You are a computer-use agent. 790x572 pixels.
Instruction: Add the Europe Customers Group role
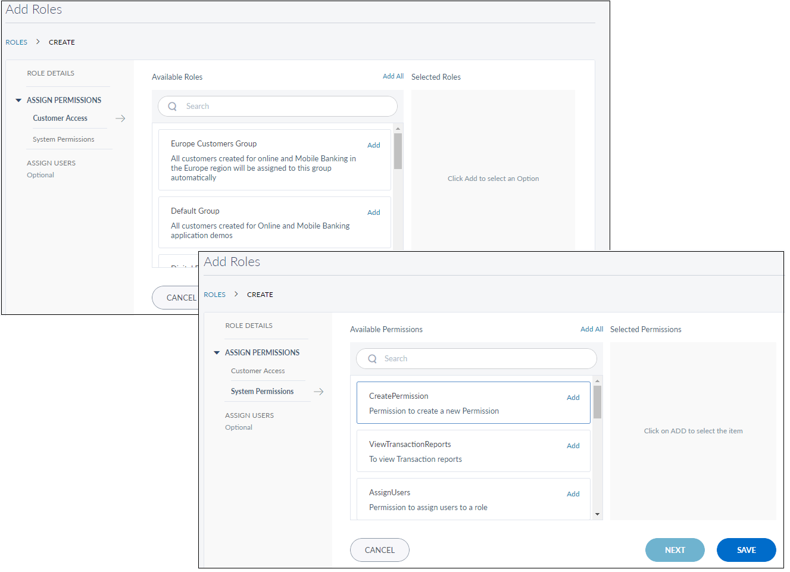373,145
